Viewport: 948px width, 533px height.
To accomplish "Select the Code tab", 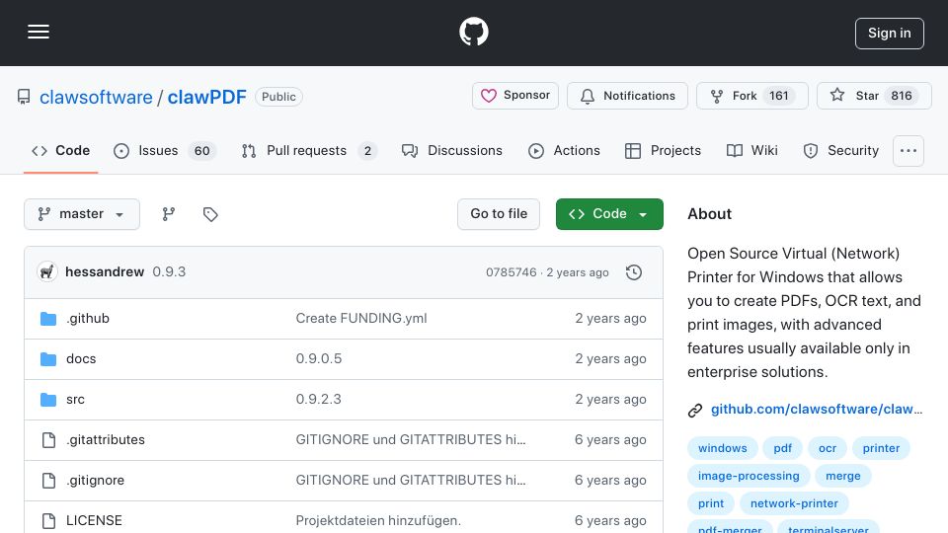I will coord(60,150).
